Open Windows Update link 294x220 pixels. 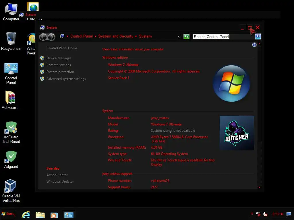[x=59, y=181]
